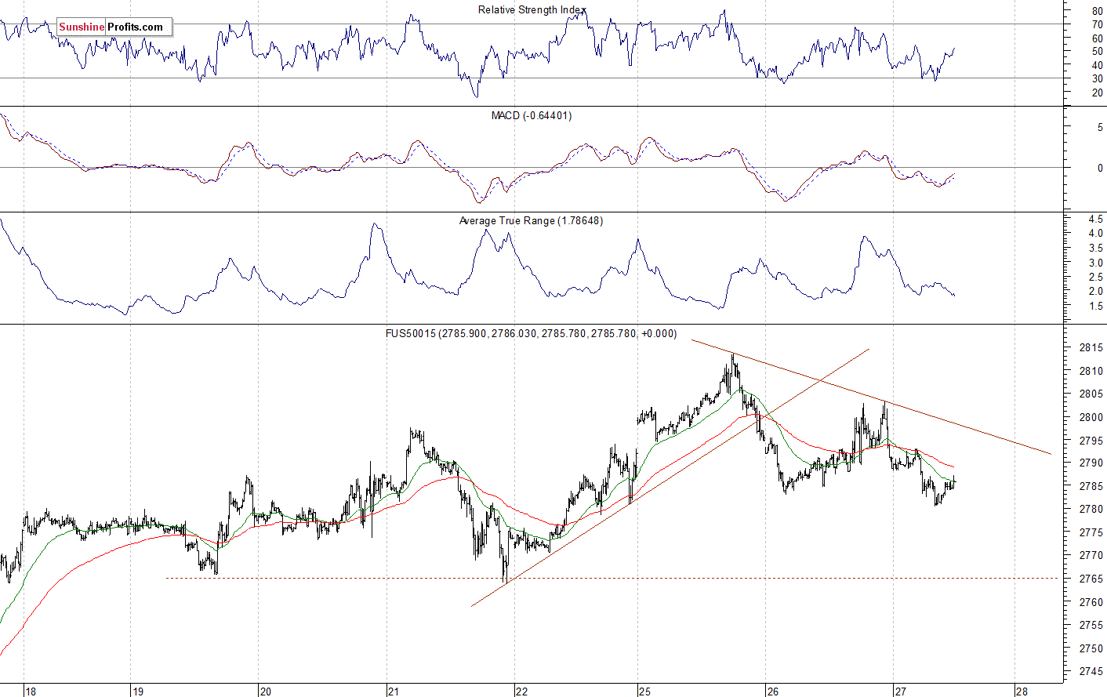Image resolution: width=1107 pixels, height=697 pixels.
Task: Click ATR scale value 4.5
Action: pos(1095,220)
